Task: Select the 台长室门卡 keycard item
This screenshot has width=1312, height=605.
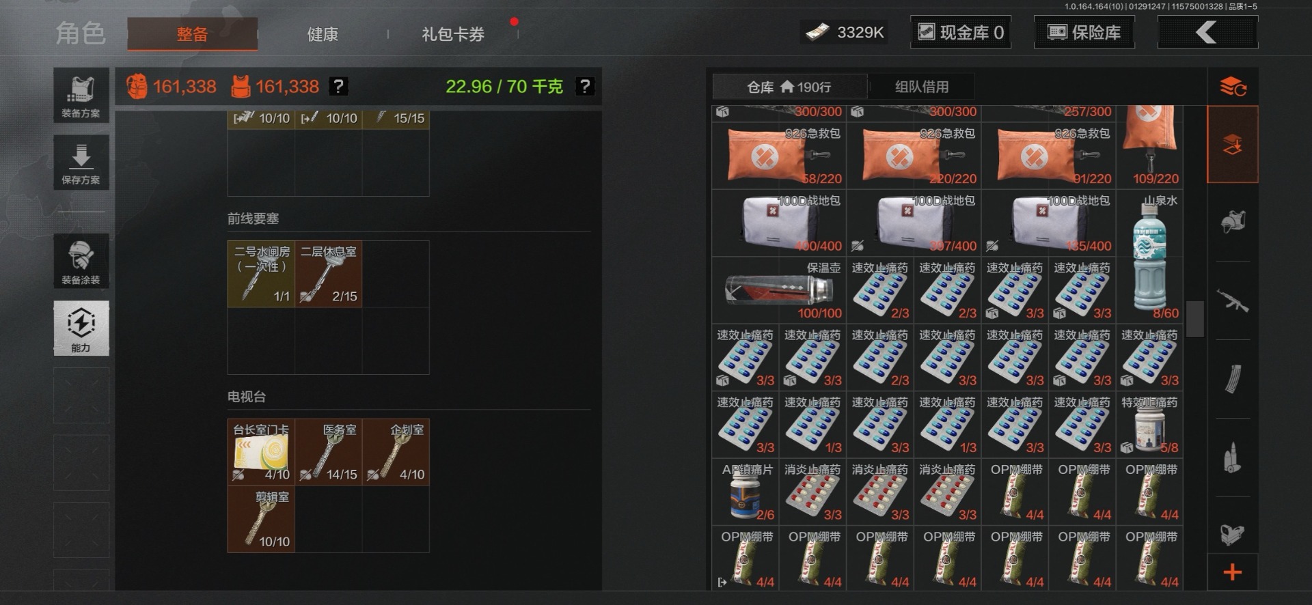Action: coord(261,452)
